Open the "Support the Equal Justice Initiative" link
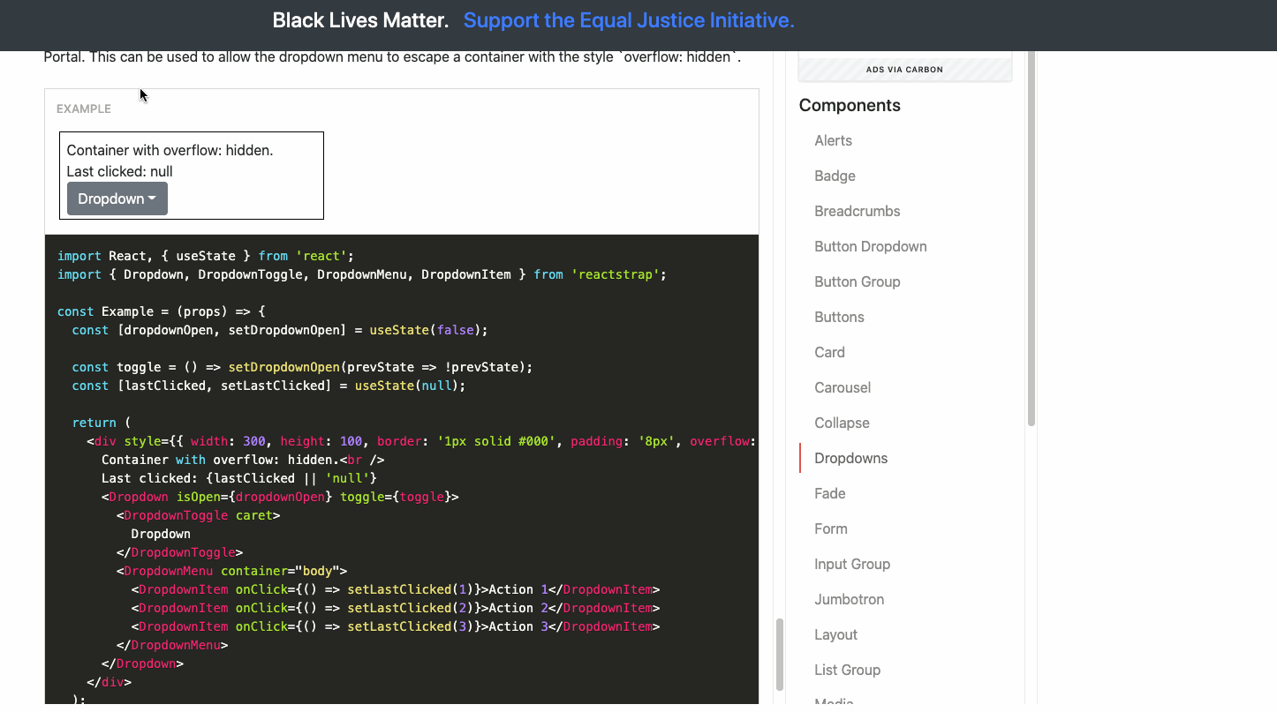Screen dimensions: 1277x712 pyautogui.click(x=628, y=19)
